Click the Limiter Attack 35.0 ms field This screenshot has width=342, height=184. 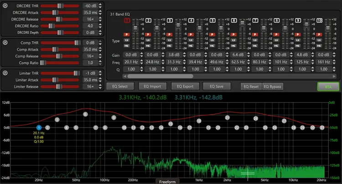coord(90,80)
